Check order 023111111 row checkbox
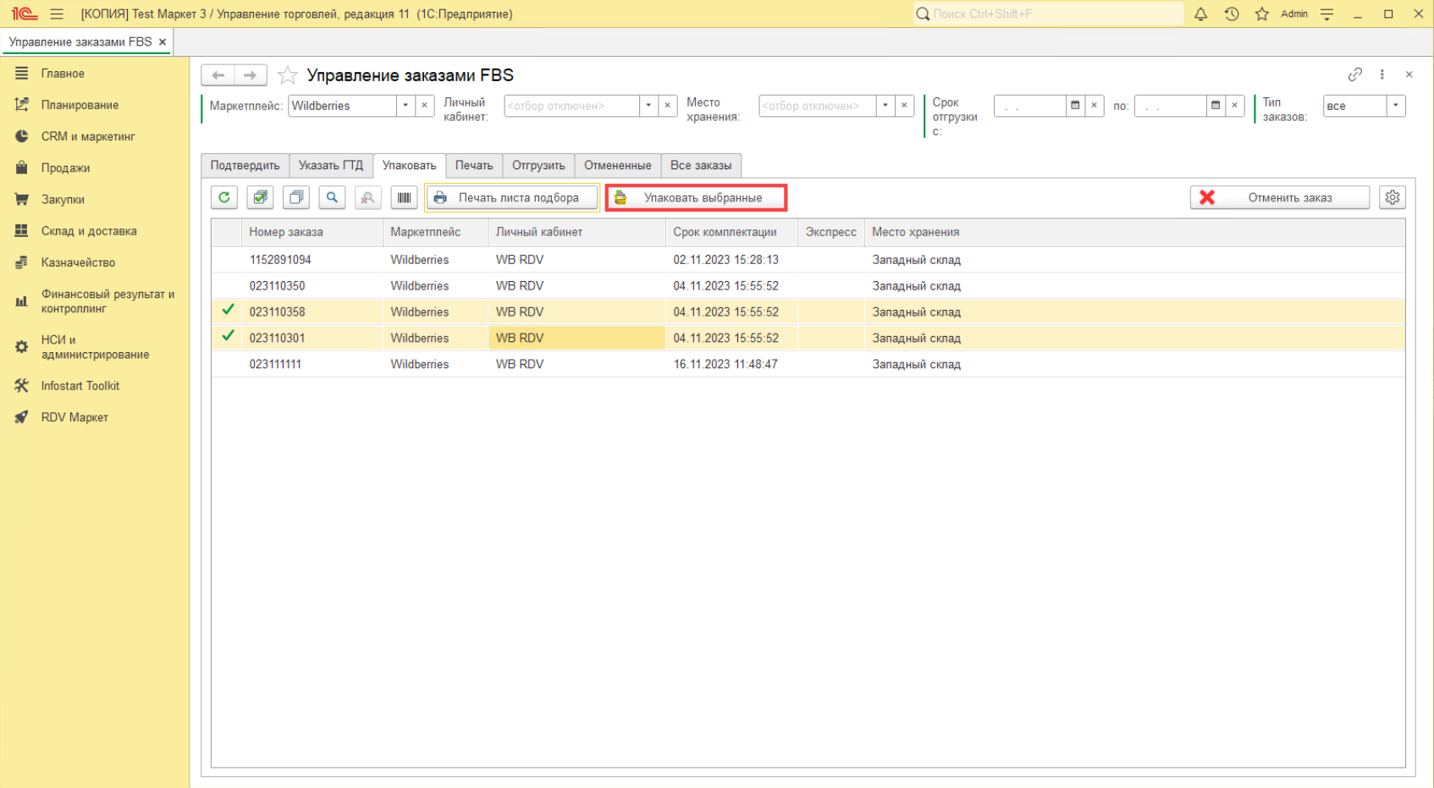This screenshot has height=788, width=1434. [x=228, y=364]
